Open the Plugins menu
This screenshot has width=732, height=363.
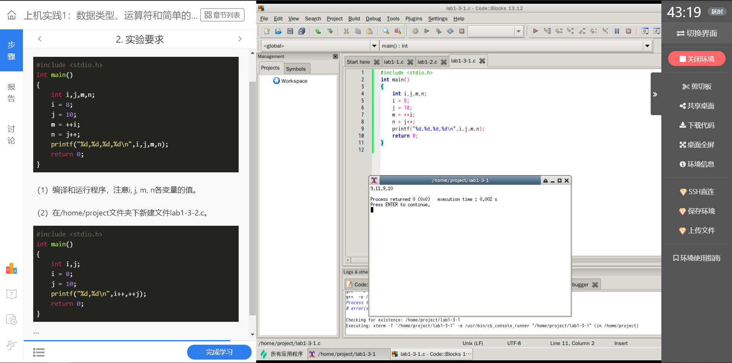click(x=414, y=19)
